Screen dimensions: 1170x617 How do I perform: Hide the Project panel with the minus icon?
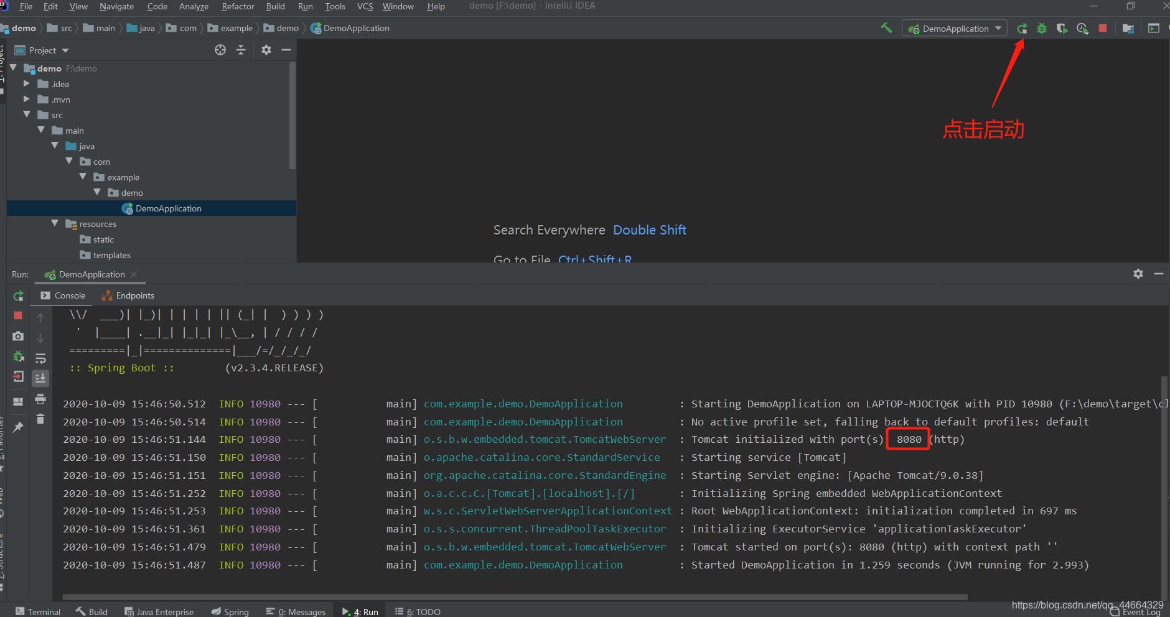coord(286,50)
